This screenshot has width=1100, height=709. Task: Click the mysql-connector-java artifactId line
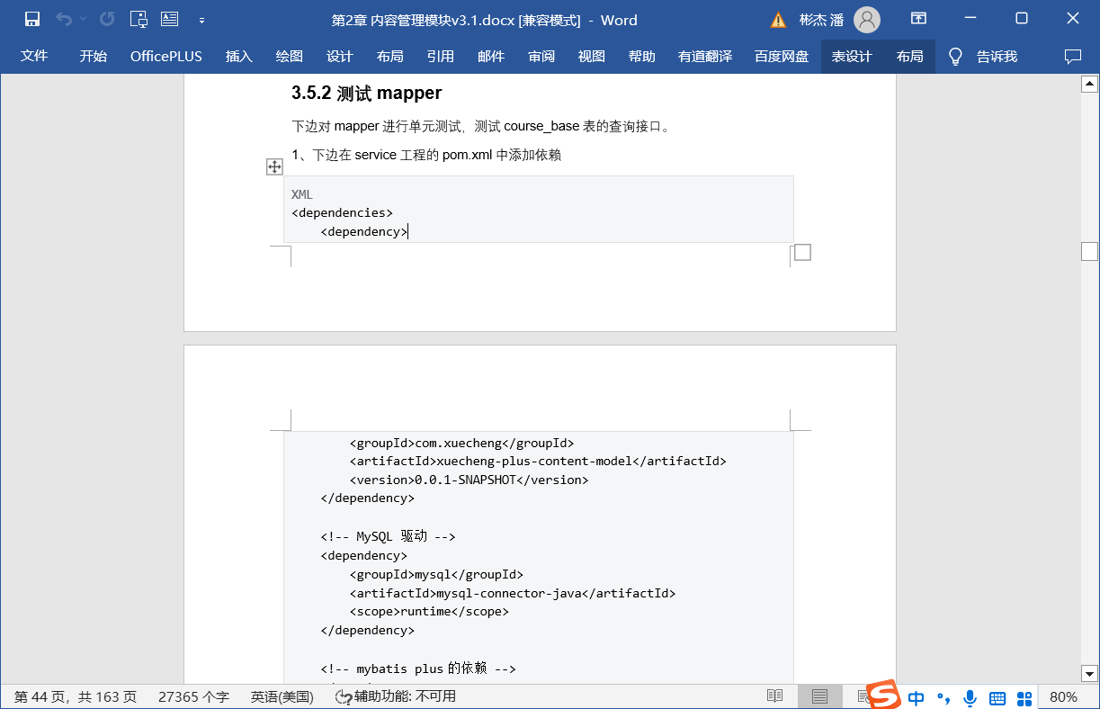point(513,593)
